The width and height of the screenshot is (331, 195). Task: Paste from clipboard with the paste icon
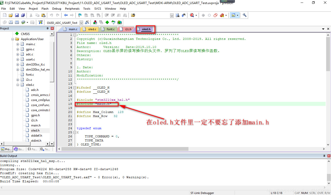[x=43, y=15]
